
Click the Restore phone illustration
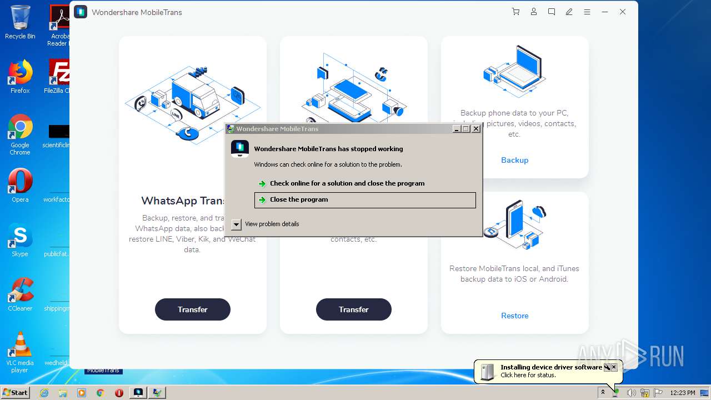514,226
